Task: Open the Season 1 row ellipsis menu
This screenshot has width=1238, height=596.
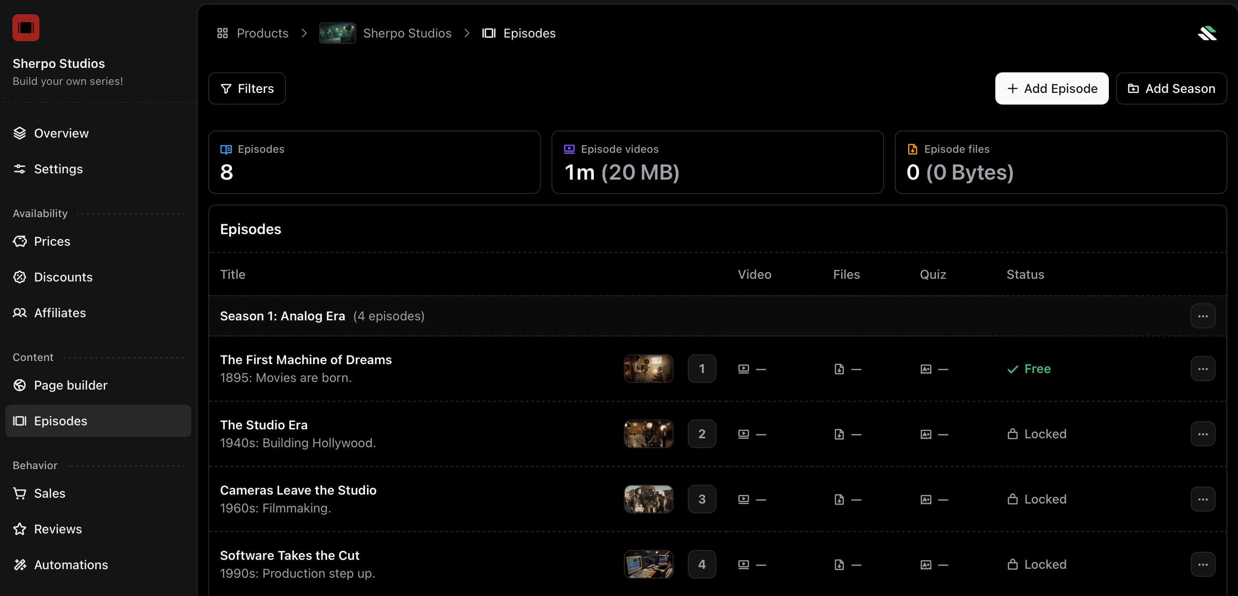Action: [1203, 315]
